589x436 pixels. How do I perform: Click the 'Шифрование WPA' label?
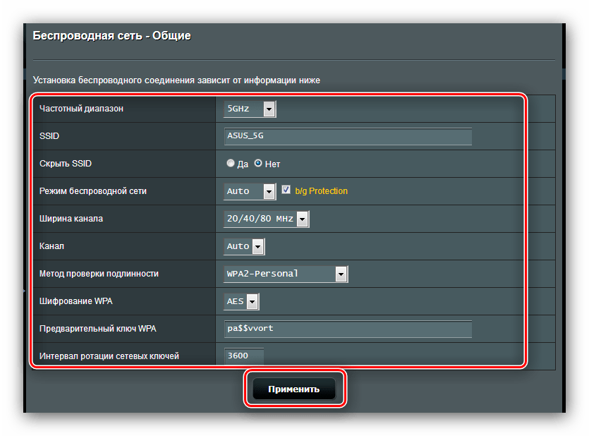pos(76,301)
